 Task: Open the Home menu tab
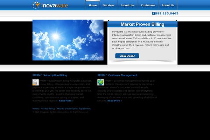click(93, 5)
